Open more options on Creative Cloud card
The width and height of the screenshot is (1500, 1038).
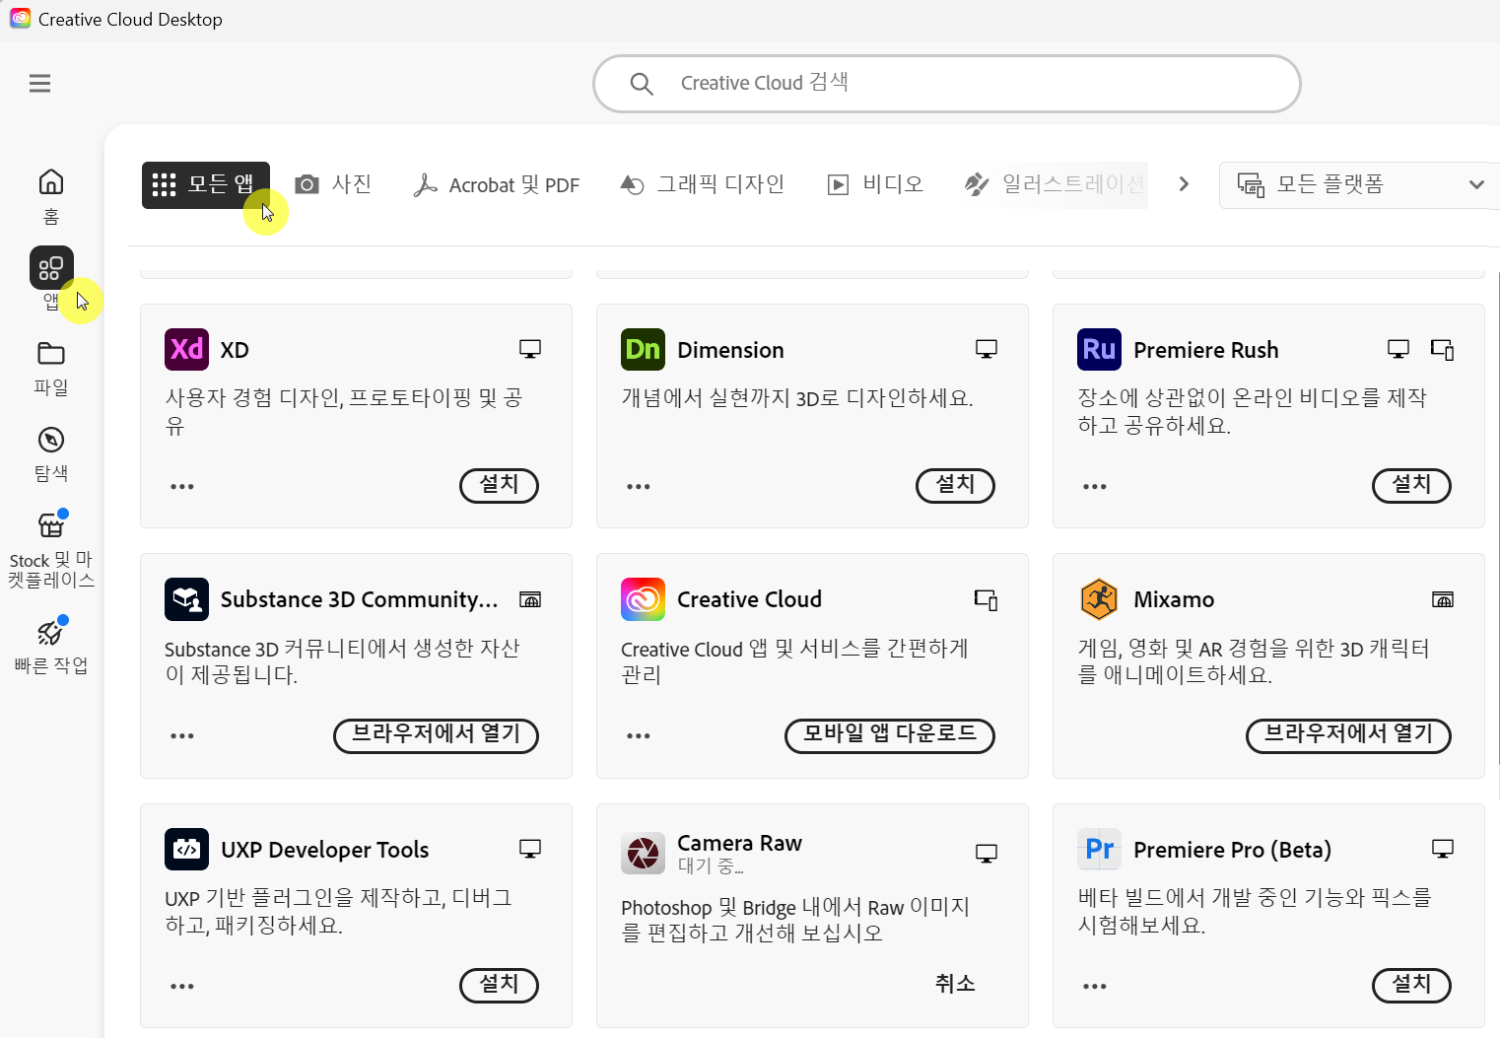pos(639,735)
